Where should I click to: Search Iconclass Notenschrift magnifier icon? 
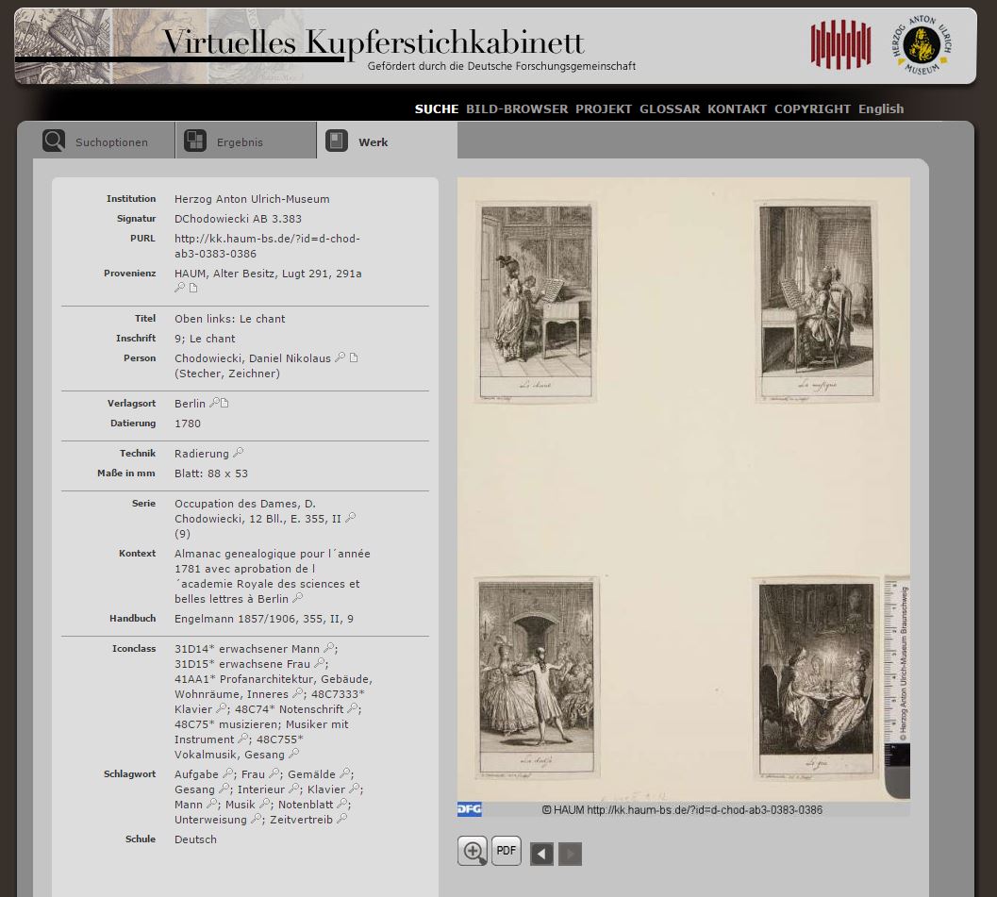coord(352,708)
